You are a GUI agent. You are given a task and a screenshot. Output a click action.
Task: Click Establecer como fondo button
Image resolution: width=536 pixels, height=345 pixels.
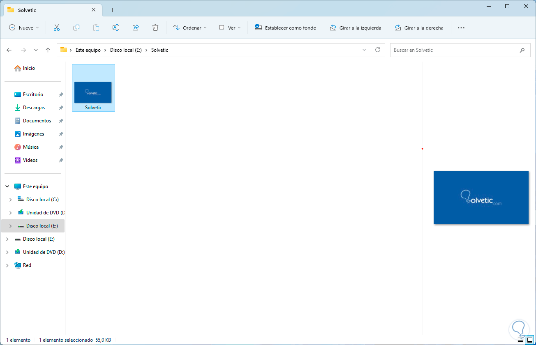click(x=286, y=28)
